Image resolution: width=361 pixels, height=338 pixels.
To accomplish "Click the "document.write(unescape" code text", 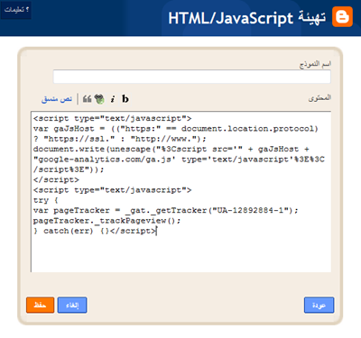I will tap(92, 149).
